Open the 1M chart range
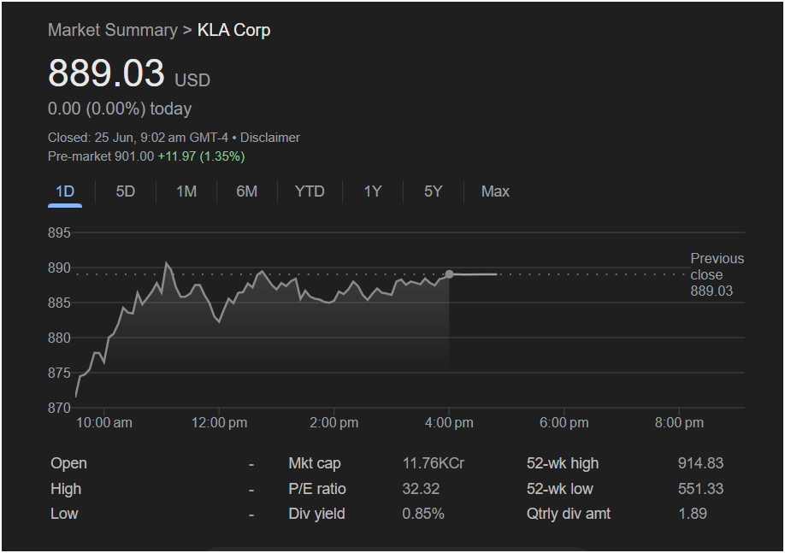 (186, 191)
